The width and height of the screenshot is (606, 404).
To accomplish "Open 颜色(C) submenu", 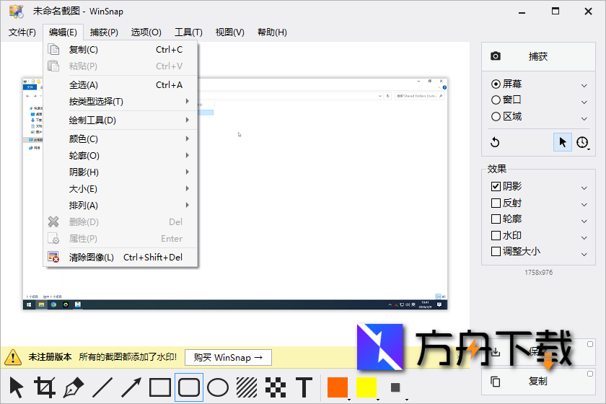I will coord(120,139).
